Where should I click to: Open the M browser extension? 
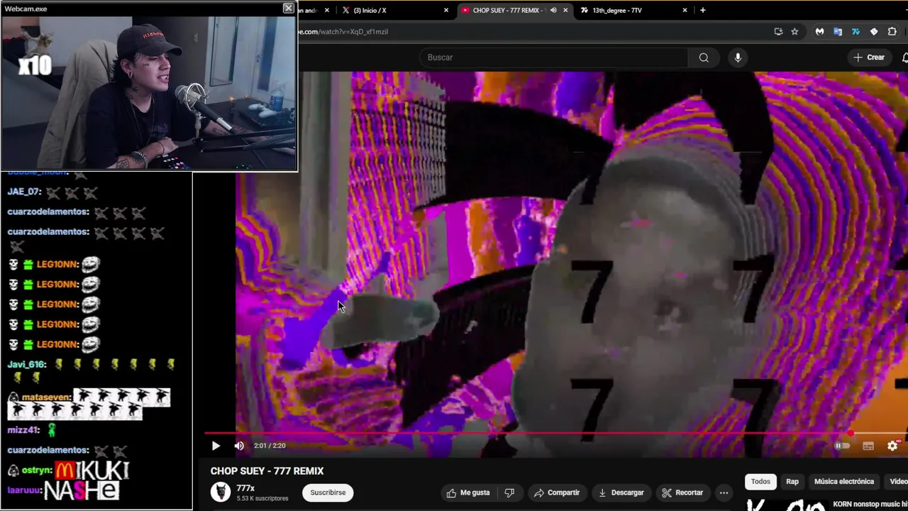tap(819, 31)
